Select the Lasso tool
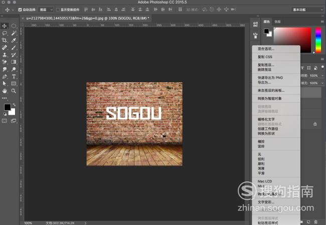Image resolution: width=326 pixels, height=225 pixels. click(x=5, y=33)
